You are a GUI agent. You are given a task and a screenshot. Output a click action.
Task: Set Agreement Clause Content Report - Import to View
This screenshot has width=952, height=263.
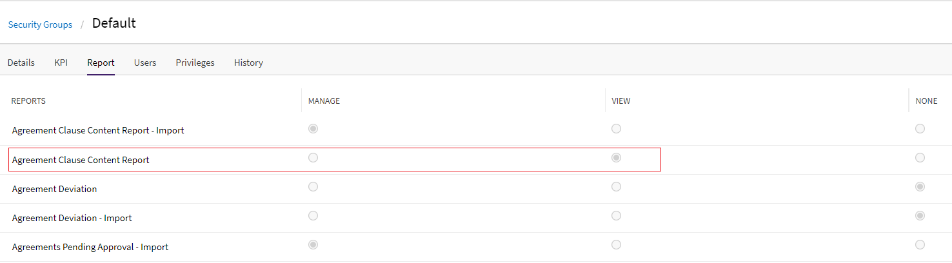tap(616, 129)
